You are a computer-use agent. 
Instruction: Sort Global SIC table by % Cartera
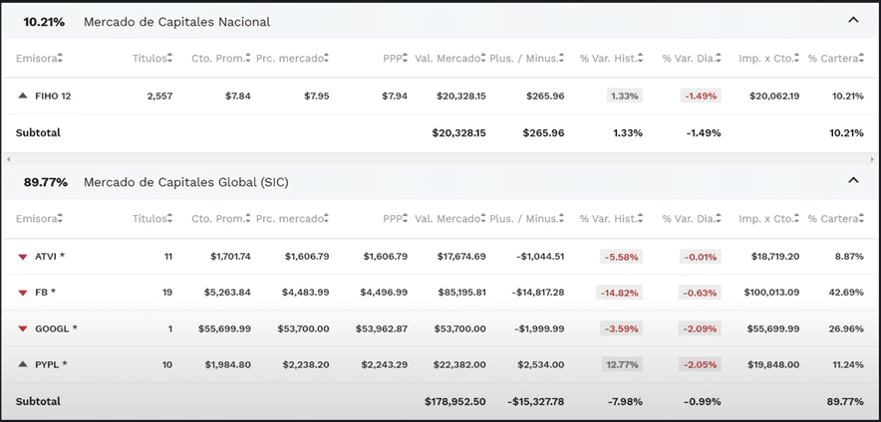pos(835,219)
